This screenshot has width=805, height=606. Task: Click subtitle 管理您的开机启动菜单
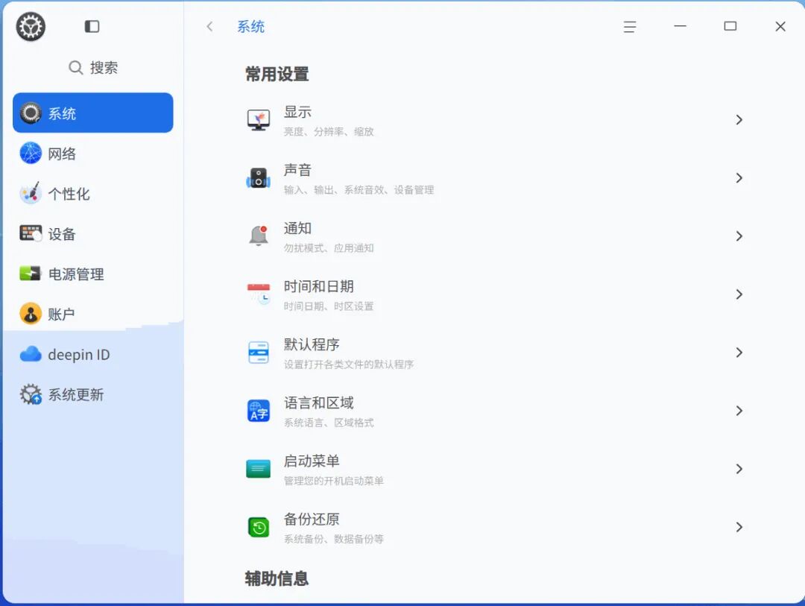(x=334, y=481)
